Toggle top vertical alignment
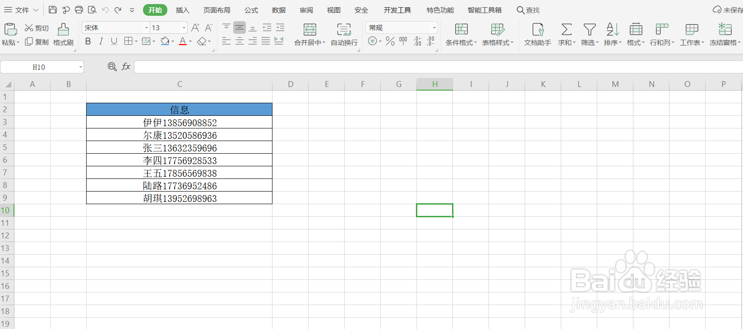Image resolution: width=743 pixels, height=329 pixels. coord(226,27)
